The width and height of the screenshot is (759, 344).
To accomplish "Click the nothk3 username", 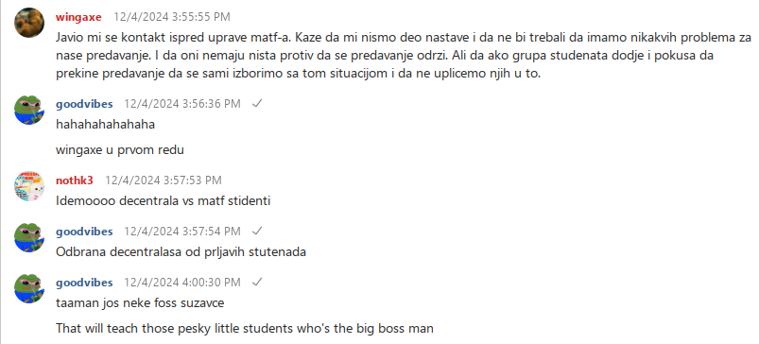I will point(75,181).
